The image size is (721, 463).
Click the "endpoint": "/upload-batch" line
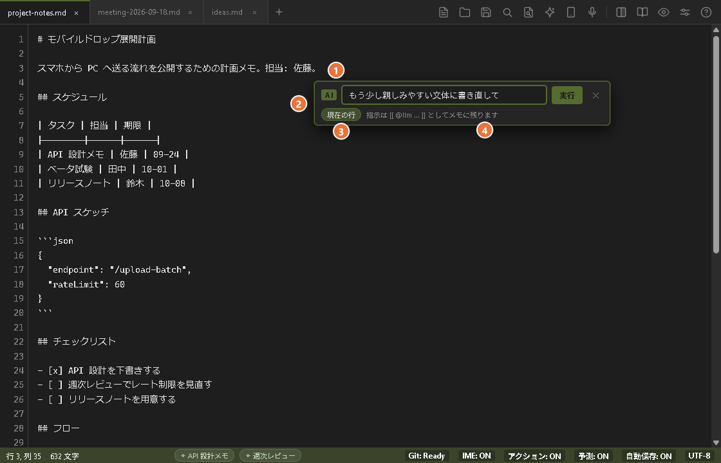click(x=120, y=269)
